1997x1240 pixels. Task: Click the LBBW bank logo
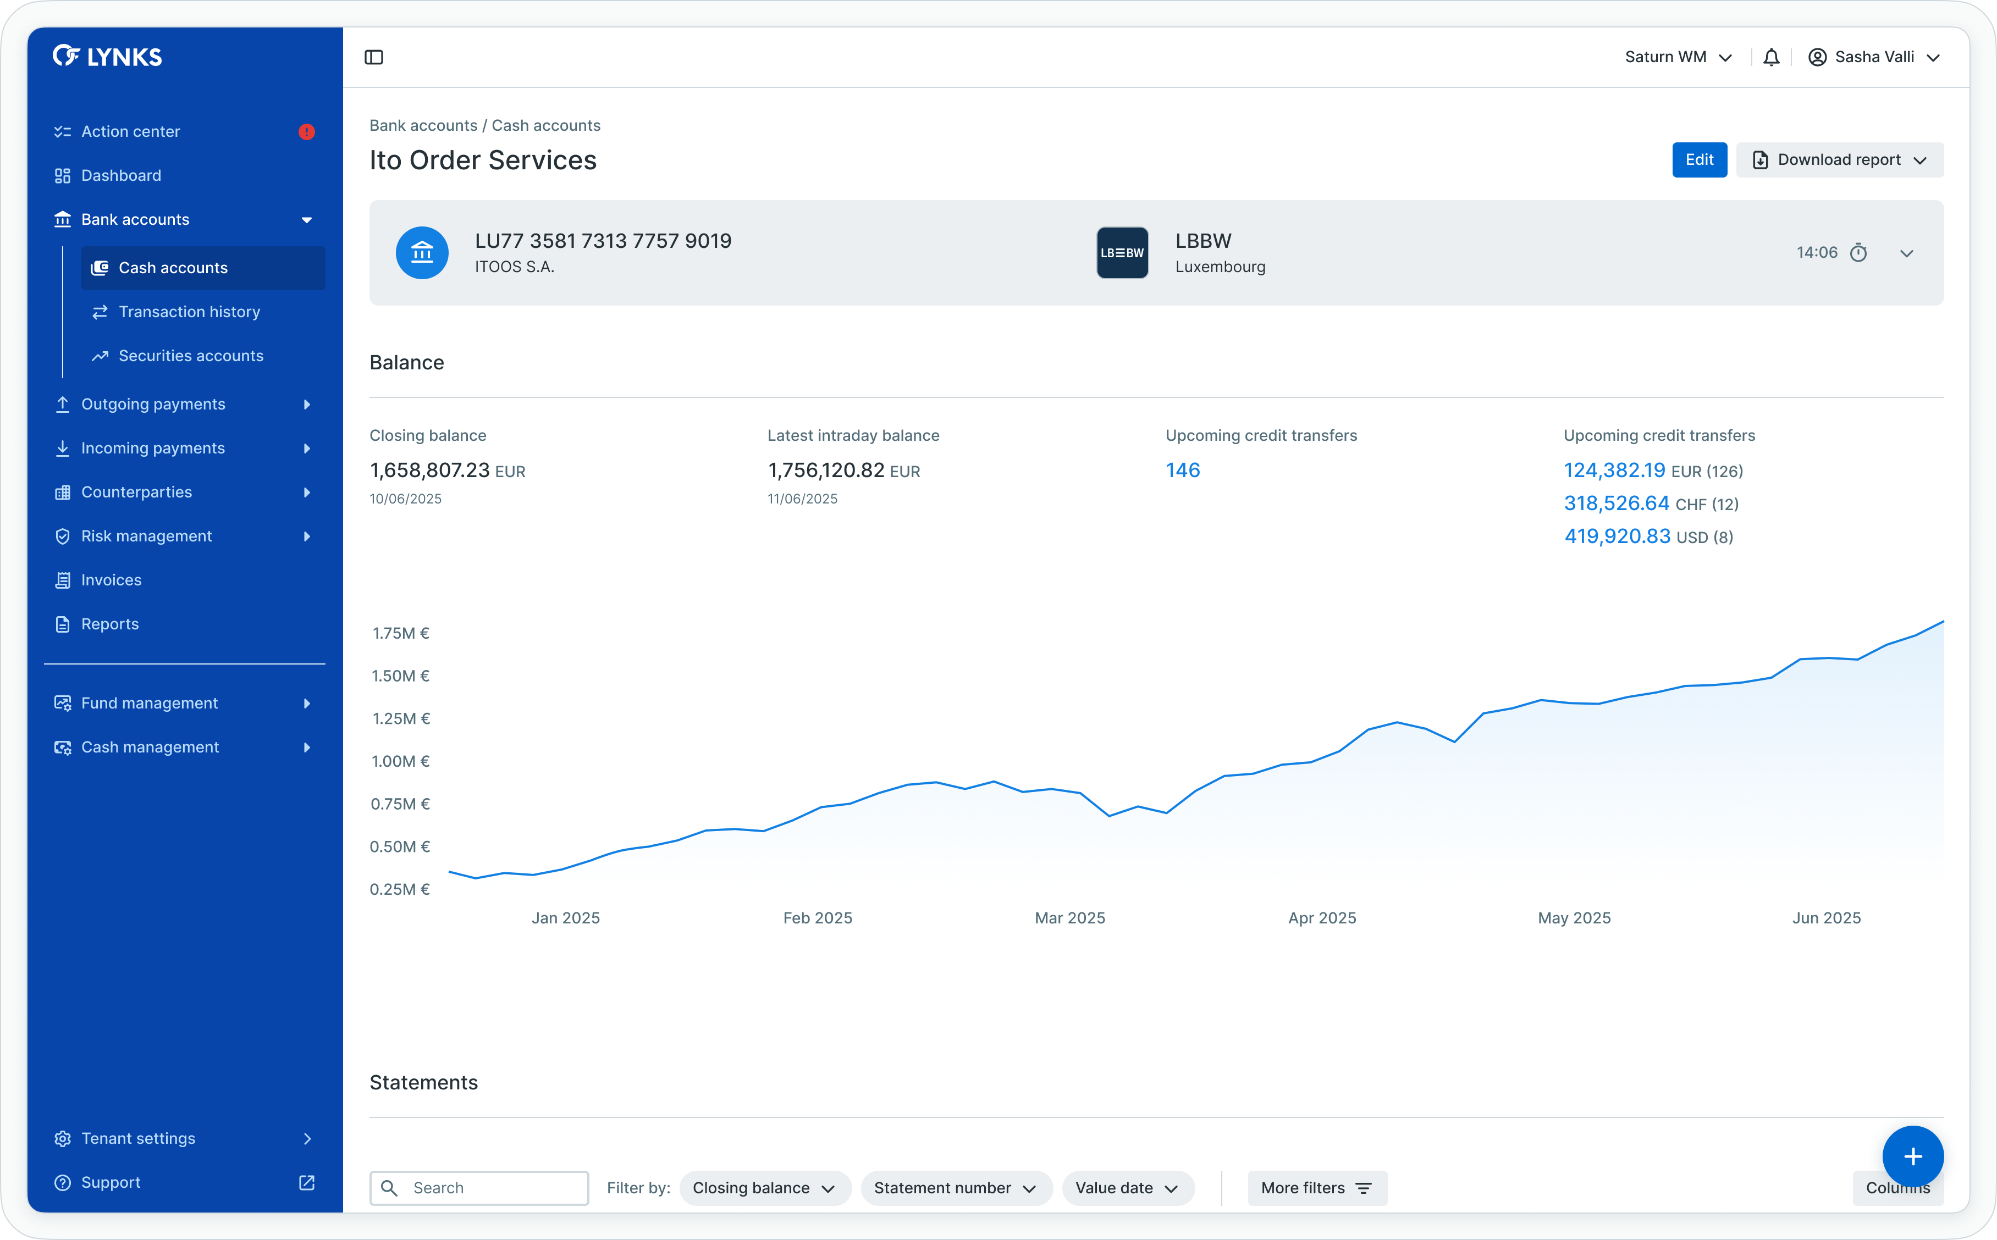pos(1122,253)
